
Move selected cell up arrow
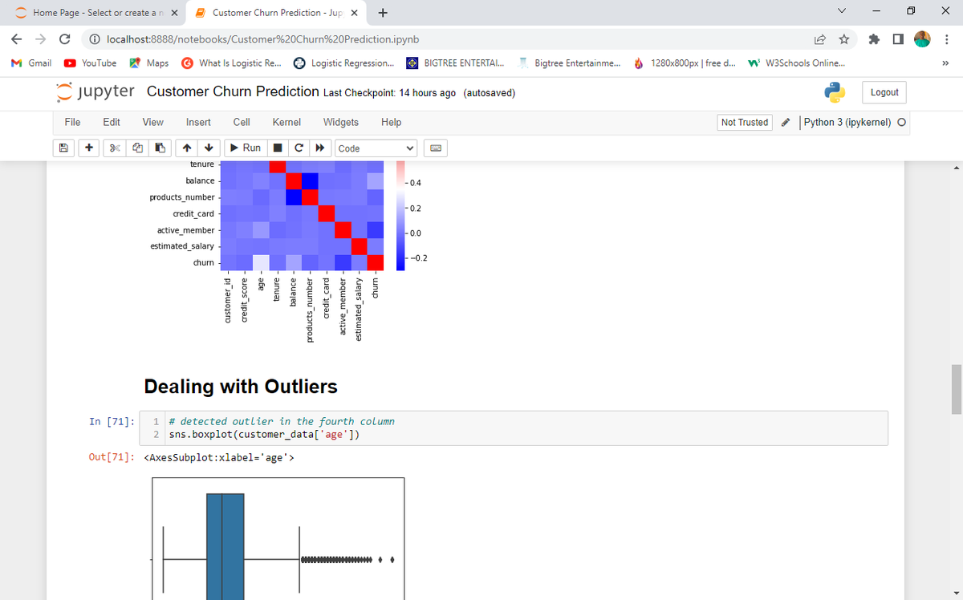(186, 148)
